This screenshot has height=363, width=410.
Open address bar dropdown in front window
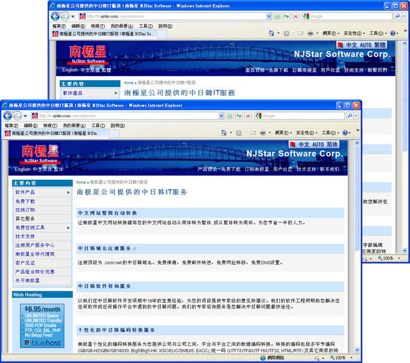point(221,116)
